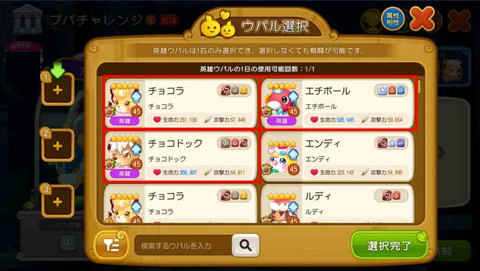
Task: Add a pal to slot 2
Action: coord(58,146)
